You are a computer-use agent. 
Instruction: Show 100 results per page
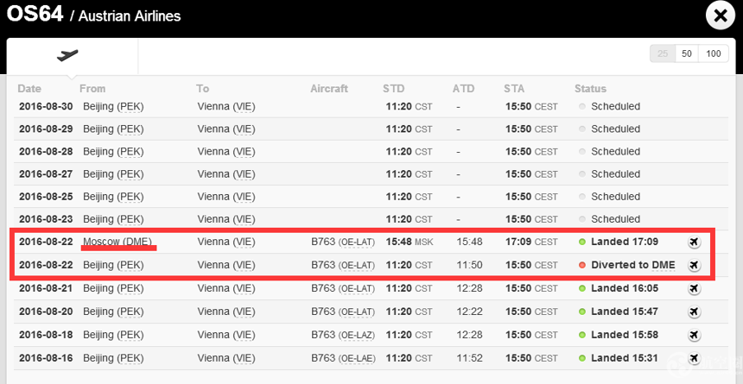coord(713,54)
